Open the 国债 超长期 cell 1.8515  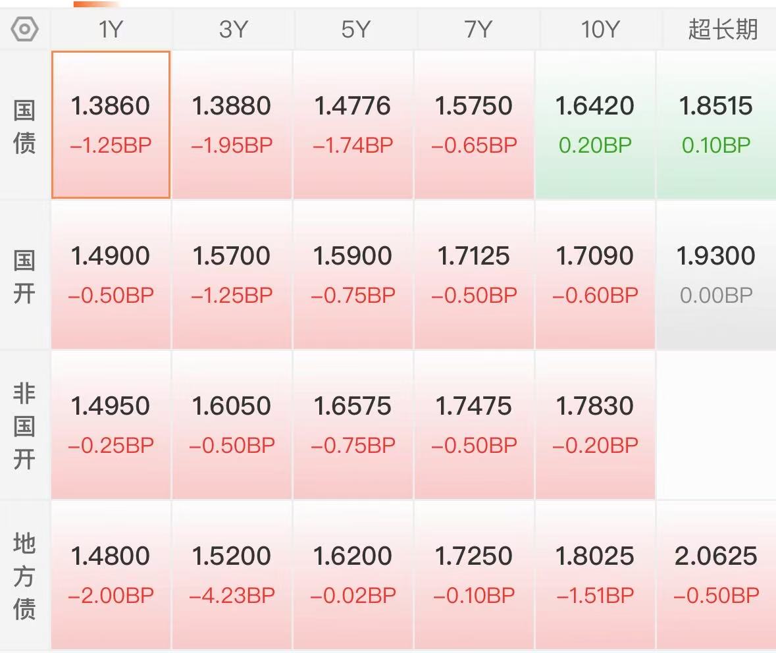pyautogui.click(x=716, y=125)
